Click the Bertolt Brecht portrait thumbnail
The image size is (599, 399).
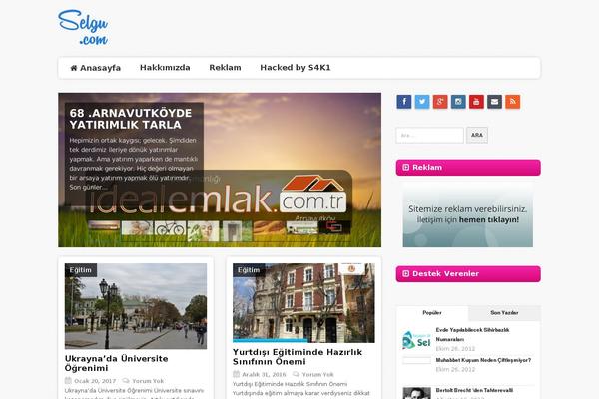pyautogui.click(x=416, y=393)
